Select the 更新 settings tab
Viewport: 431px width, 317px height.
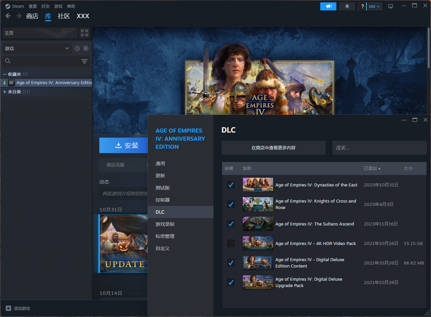pyautogui.click(x=160, y=176)
